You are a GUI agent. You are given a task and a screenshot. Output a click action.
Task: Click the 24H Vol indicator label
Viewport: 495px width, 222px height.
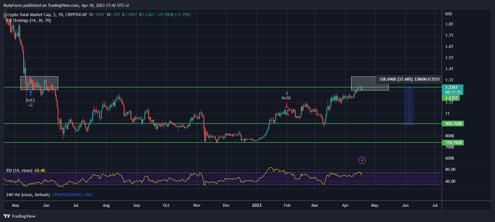coord(28,195)
